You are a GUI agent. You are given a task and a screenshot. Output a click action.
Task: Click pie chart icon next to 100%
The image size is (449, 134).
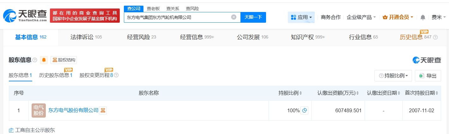304,110
